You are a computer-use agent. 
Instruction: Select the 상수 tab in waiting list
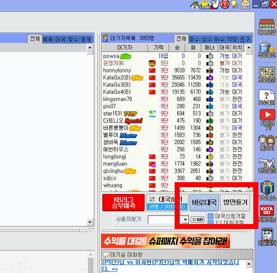coord(207,39)
